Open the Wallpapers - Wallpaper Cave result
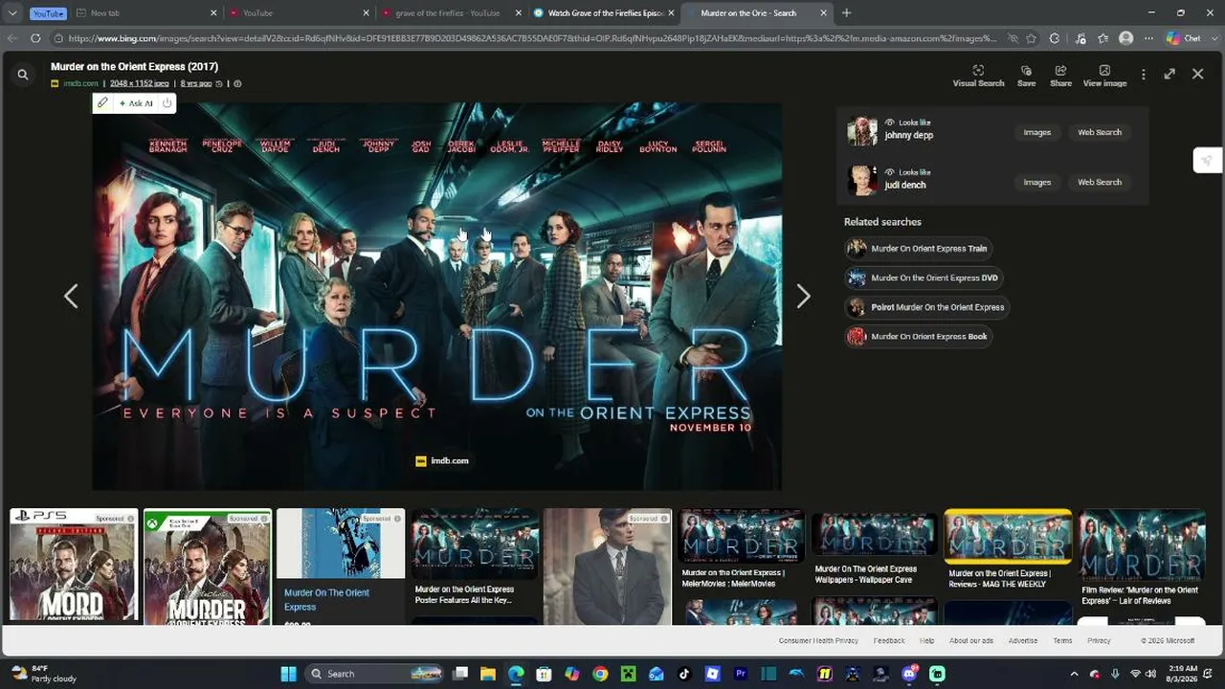1225x689 pixels. coord(874,547)
